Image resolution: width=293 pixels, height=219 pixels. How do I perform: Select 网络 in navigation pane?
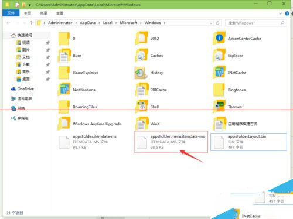18,108
